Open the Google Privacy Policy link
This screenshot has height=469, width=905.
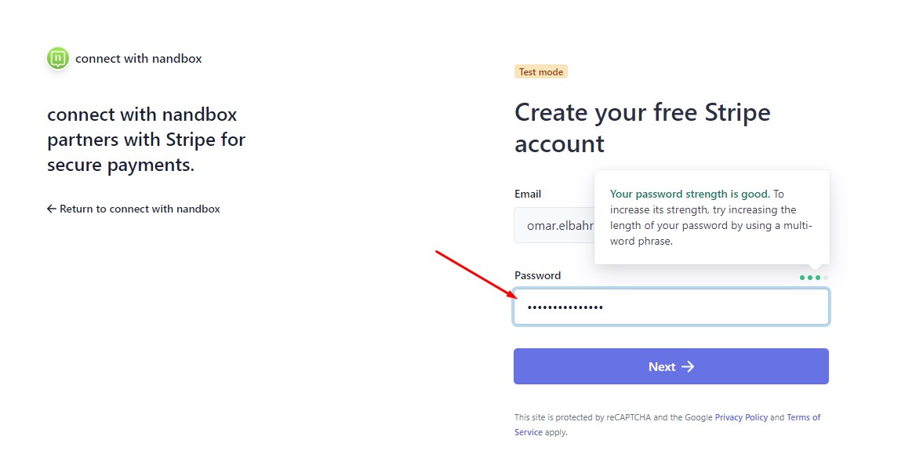741,417
